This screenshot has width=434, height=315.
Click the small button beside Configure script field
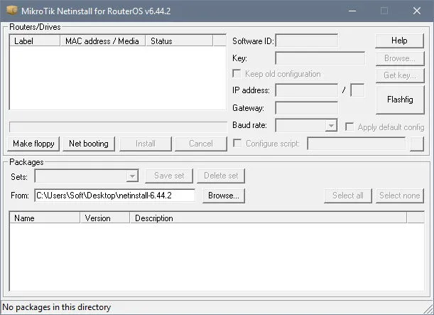[x=417, y=144]
